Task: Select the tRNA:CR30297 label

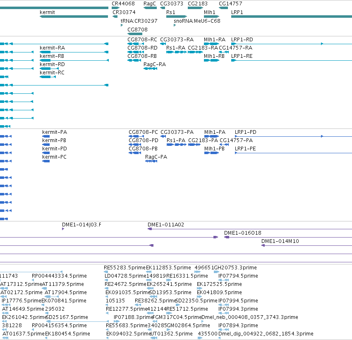Action: click(x=139, y=21)
